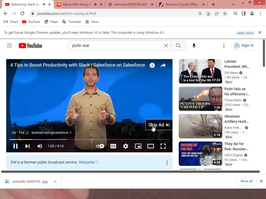Expand options for downloaded artworks jpg file
266x199 pixels.
[x=55, y=181]
